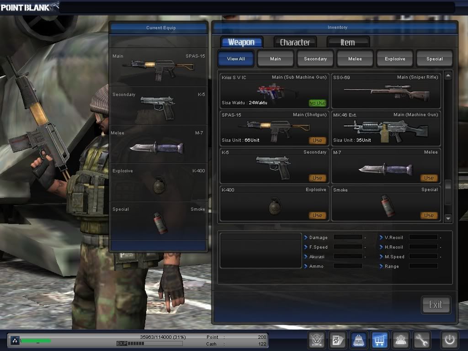Click Use on M-7 knife
468x351 pixels.
429,178
